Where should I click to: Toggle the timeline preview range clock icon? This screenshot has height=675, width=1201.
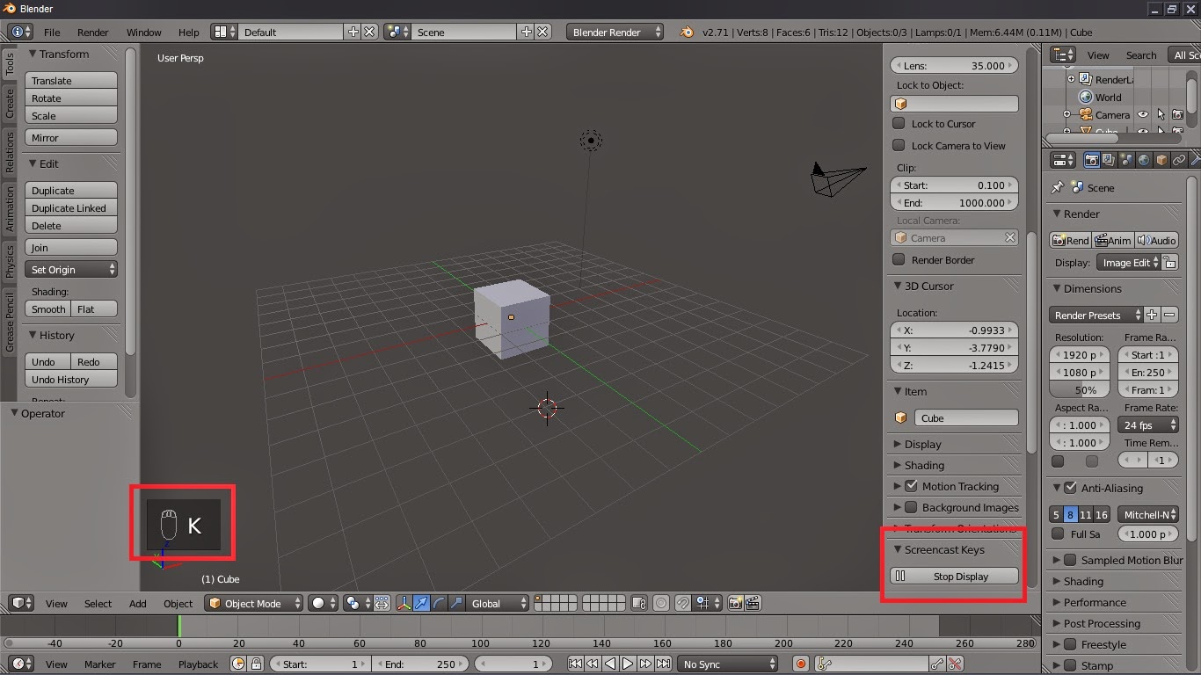tap(238, 664)
